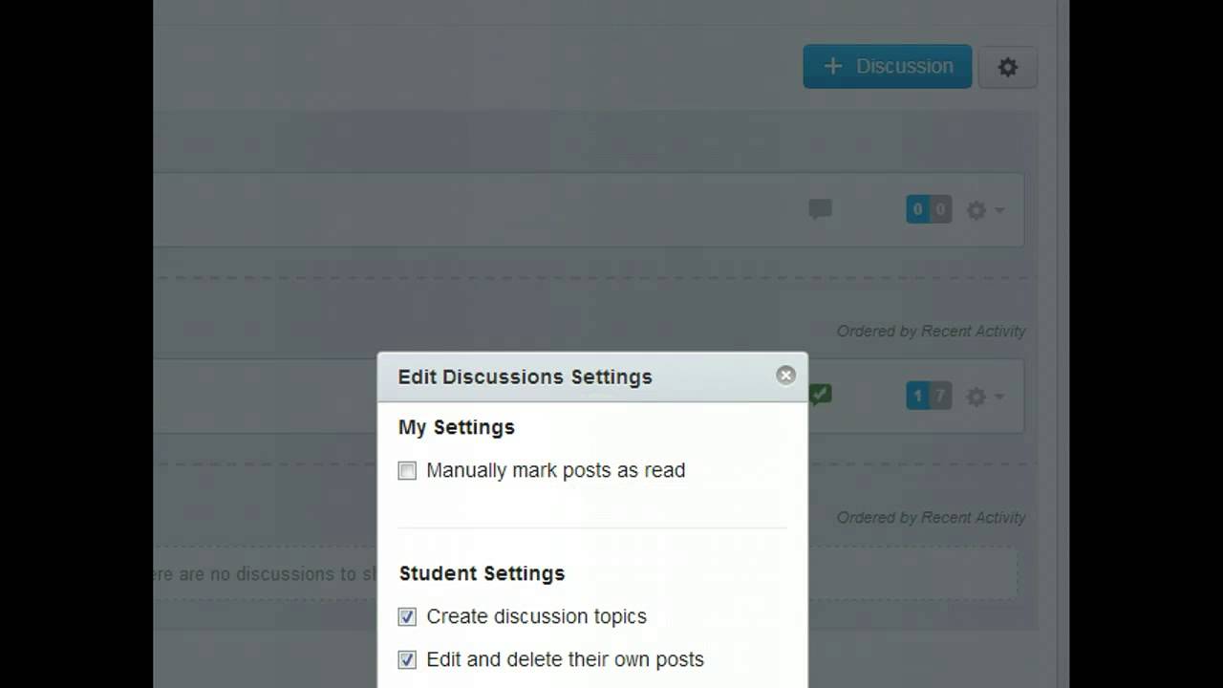Click 'Create discussion topics' label text
Image resolution: width=1223 pixels, height=688 pixels.
[537, 616]
